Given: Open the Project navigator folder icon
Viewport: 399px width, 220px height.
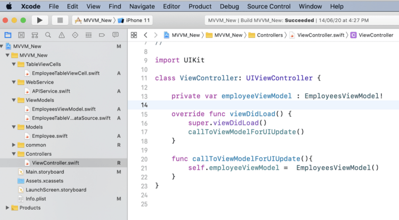Looking at the screenshot, I should point(8,35).
